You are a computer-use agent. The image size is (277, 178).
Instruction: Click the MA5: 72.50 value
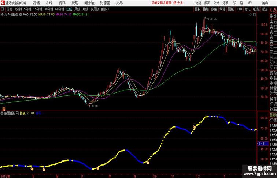(30, 15)
